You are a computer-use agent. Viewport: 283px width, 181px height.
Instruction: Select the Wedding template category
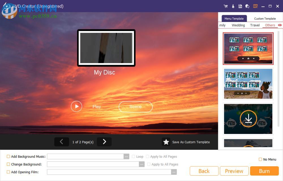point(238,25)
